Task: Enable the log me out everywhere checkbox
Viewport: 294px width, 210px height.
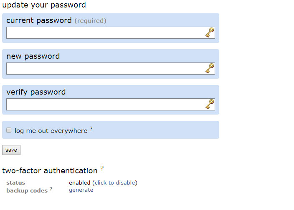Action: [x=9, y=130]
